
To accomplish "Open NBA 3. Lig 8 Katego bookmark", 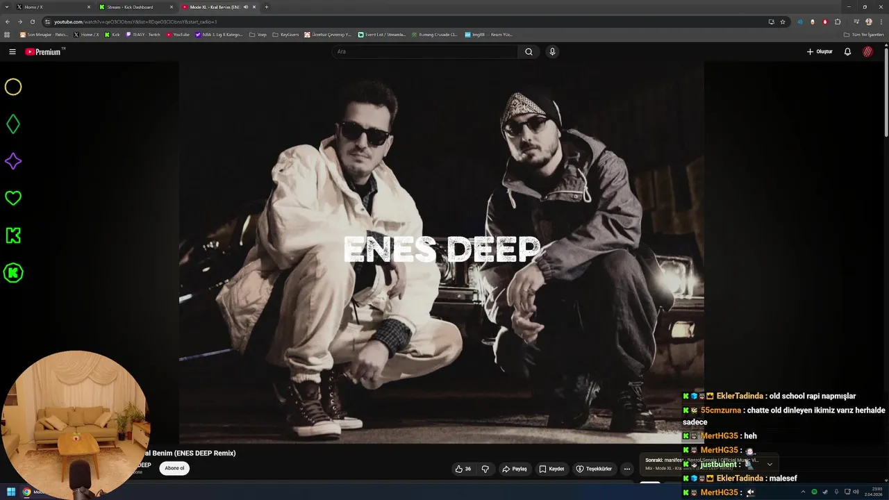I will [x=219, y=34].
